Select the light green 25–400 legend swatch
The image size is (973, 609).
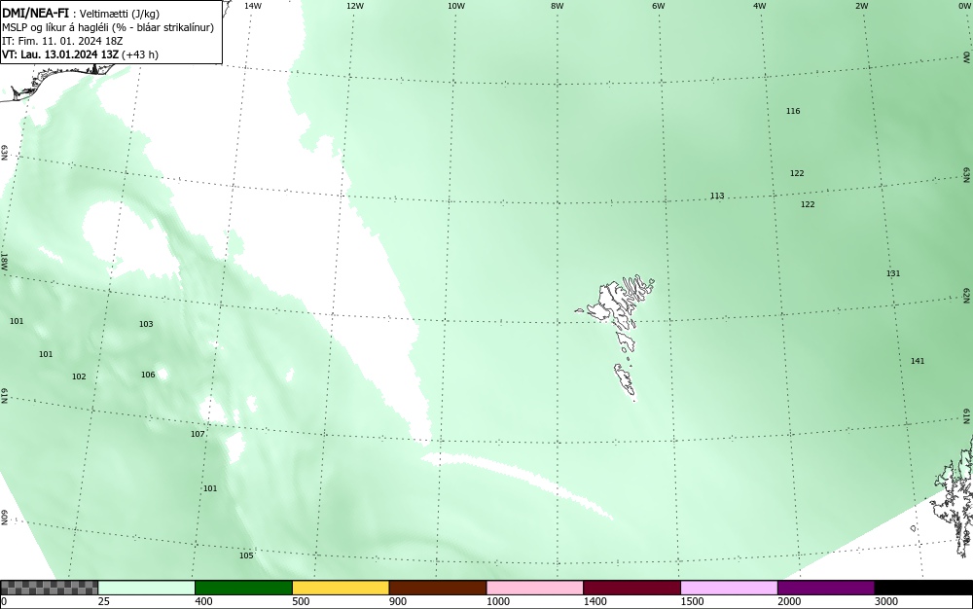click(147, 588)
